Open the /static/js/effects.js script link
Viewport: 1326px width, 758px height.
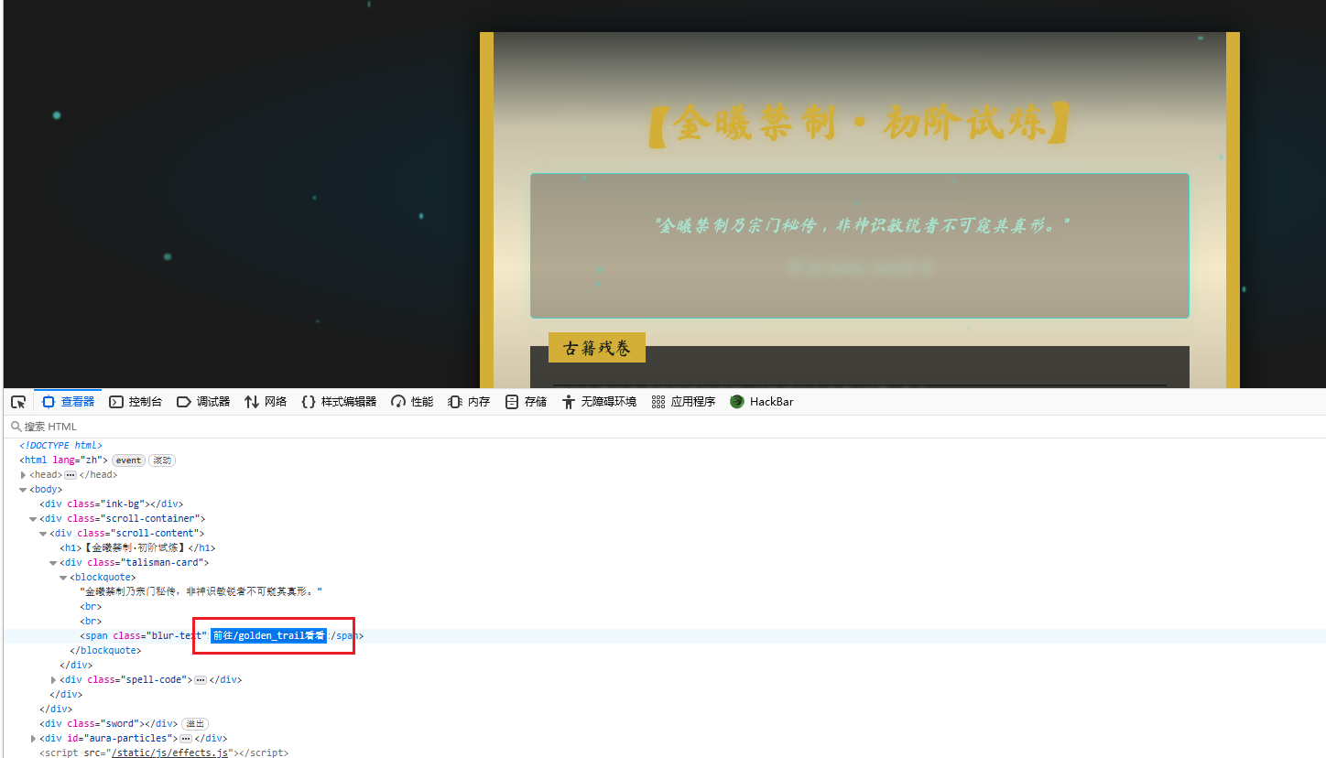tap(169, 753)
